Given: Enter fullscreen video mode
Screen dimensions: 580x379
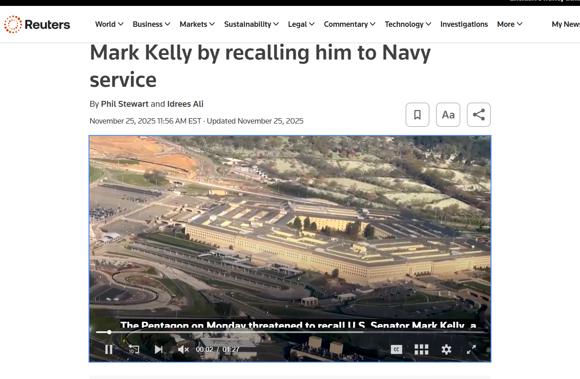Looking at the screenshot, I should tap(472, 349).
